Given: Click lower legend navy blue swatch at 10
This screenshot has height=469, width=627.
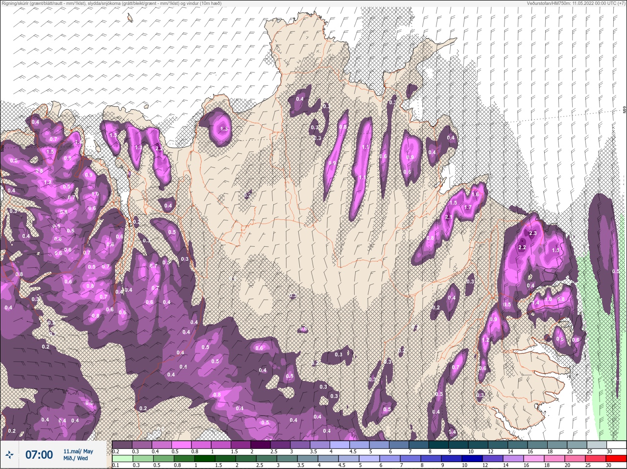Looking at the screenshot, I should click(x=471, y=458).
